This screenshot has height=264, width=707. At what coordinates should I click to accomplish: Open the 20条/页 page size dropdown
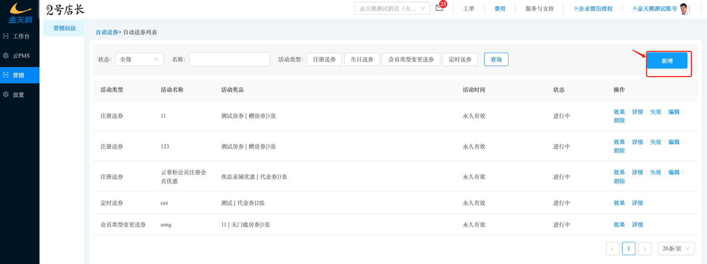(x=676, y=249)
